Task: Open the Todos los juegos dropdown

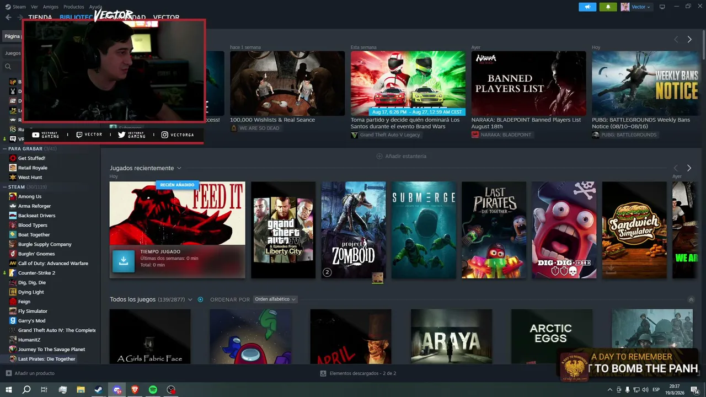Action: point(190,299)
